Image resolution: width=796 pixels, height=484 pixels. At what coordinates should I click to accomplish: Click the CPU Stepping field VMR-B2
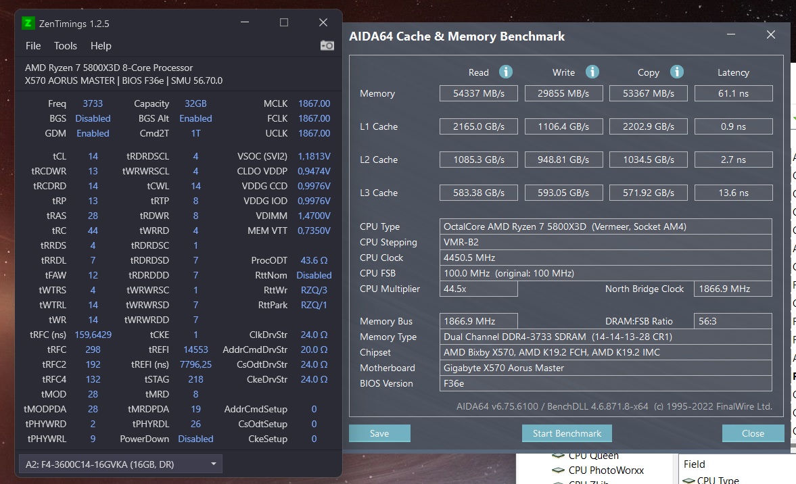(606, 242)
